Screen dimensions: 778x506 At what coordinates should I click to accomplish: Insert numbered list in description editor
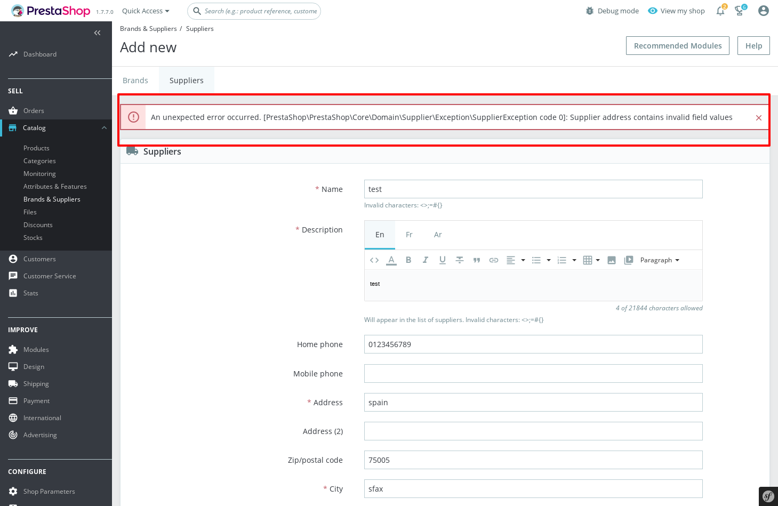pyautogui.click(x=562, y=260)
